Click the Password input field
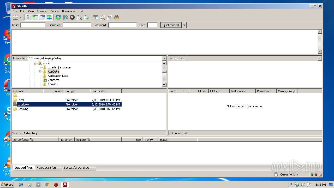 click(x=122, y=25)
